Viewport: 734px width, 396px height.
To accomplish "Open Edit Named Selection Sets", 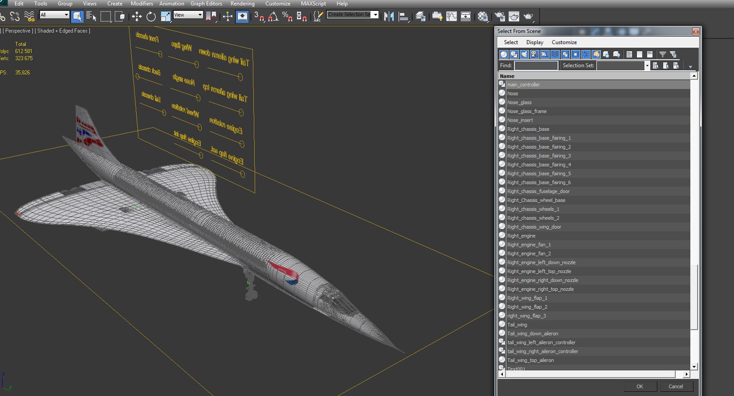I will tap(318, 16).
